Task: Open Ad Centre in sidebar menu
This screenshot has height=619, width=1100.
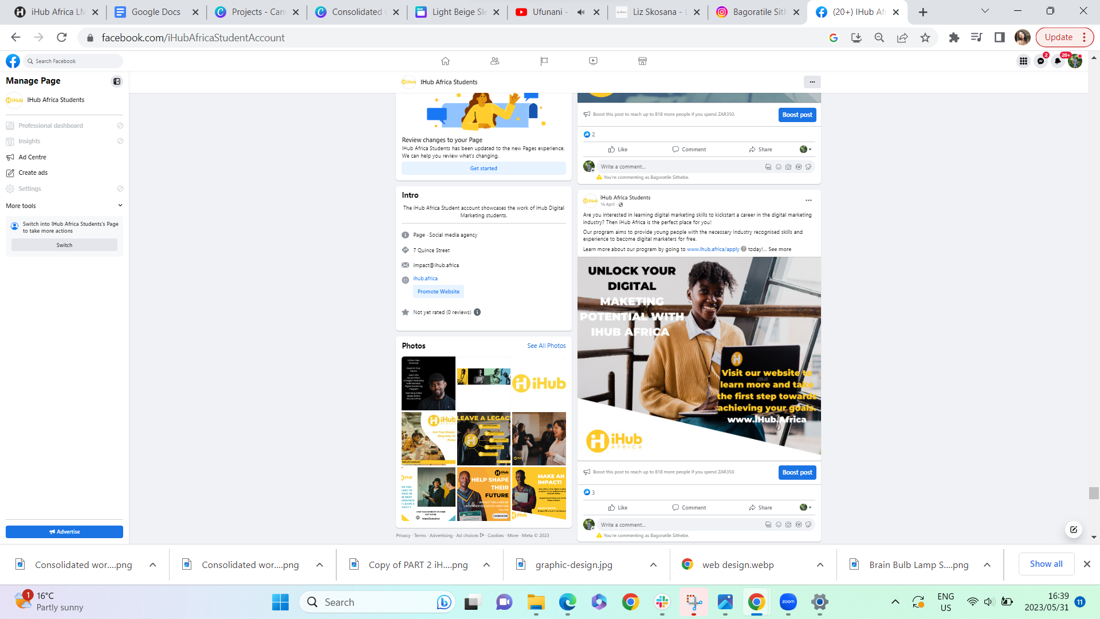Action: point(32,157)
